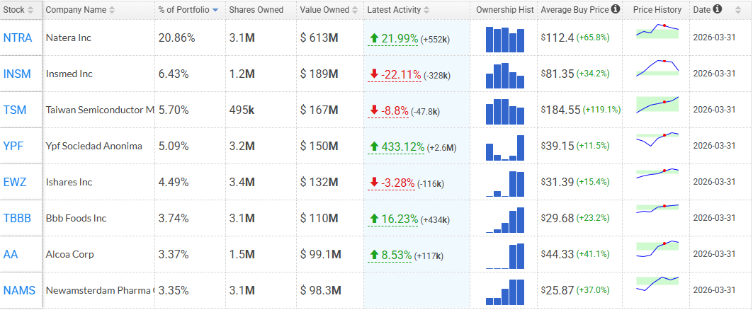Click AA green up arrow activity icon
Viewport: 753px width, 310px height.
(373, 255)
